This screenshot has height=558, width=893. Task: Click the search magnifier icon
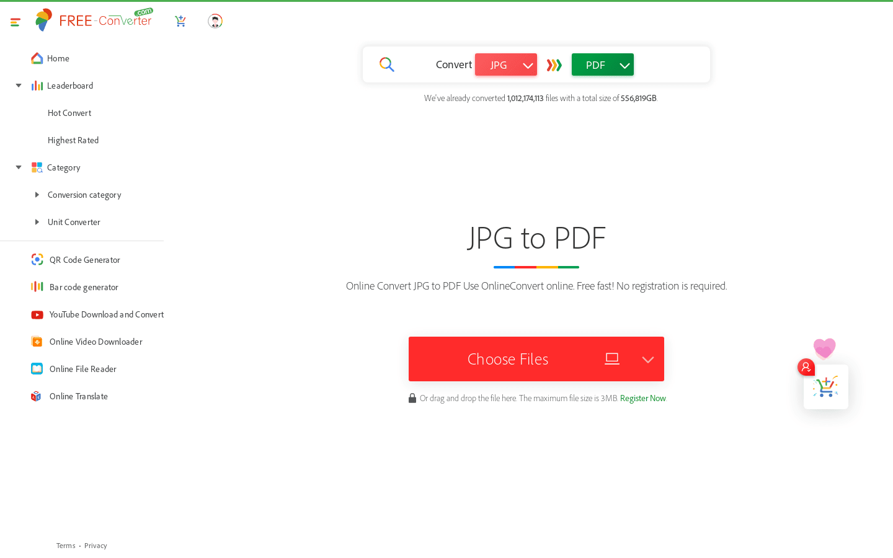pos(386,64)
